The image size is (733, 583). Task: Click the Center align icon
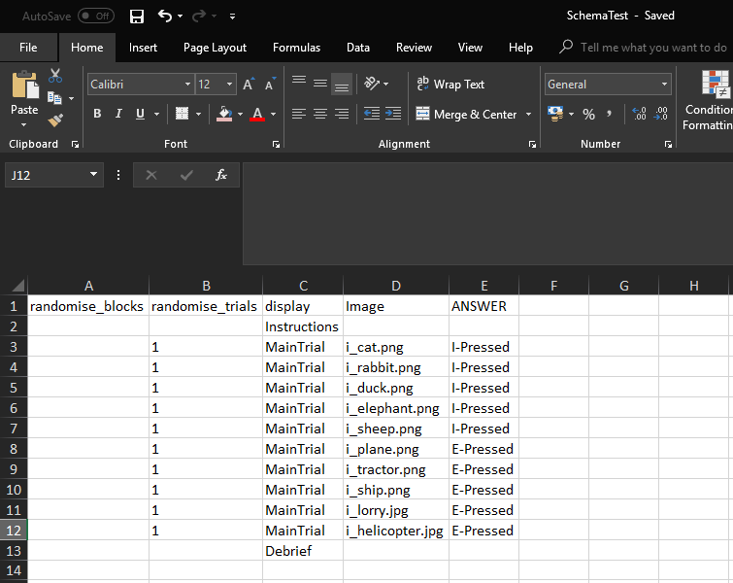[320, 114]
